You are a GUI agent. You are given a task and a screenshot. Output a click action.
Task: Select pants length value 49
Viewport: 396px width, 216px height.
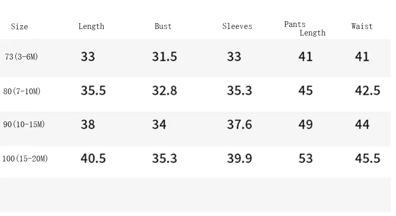pos(306,124)
